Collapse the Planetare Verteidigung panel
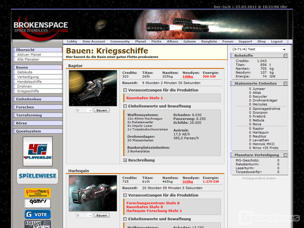This screenshot has width=304, height=228. coord(286,155)
